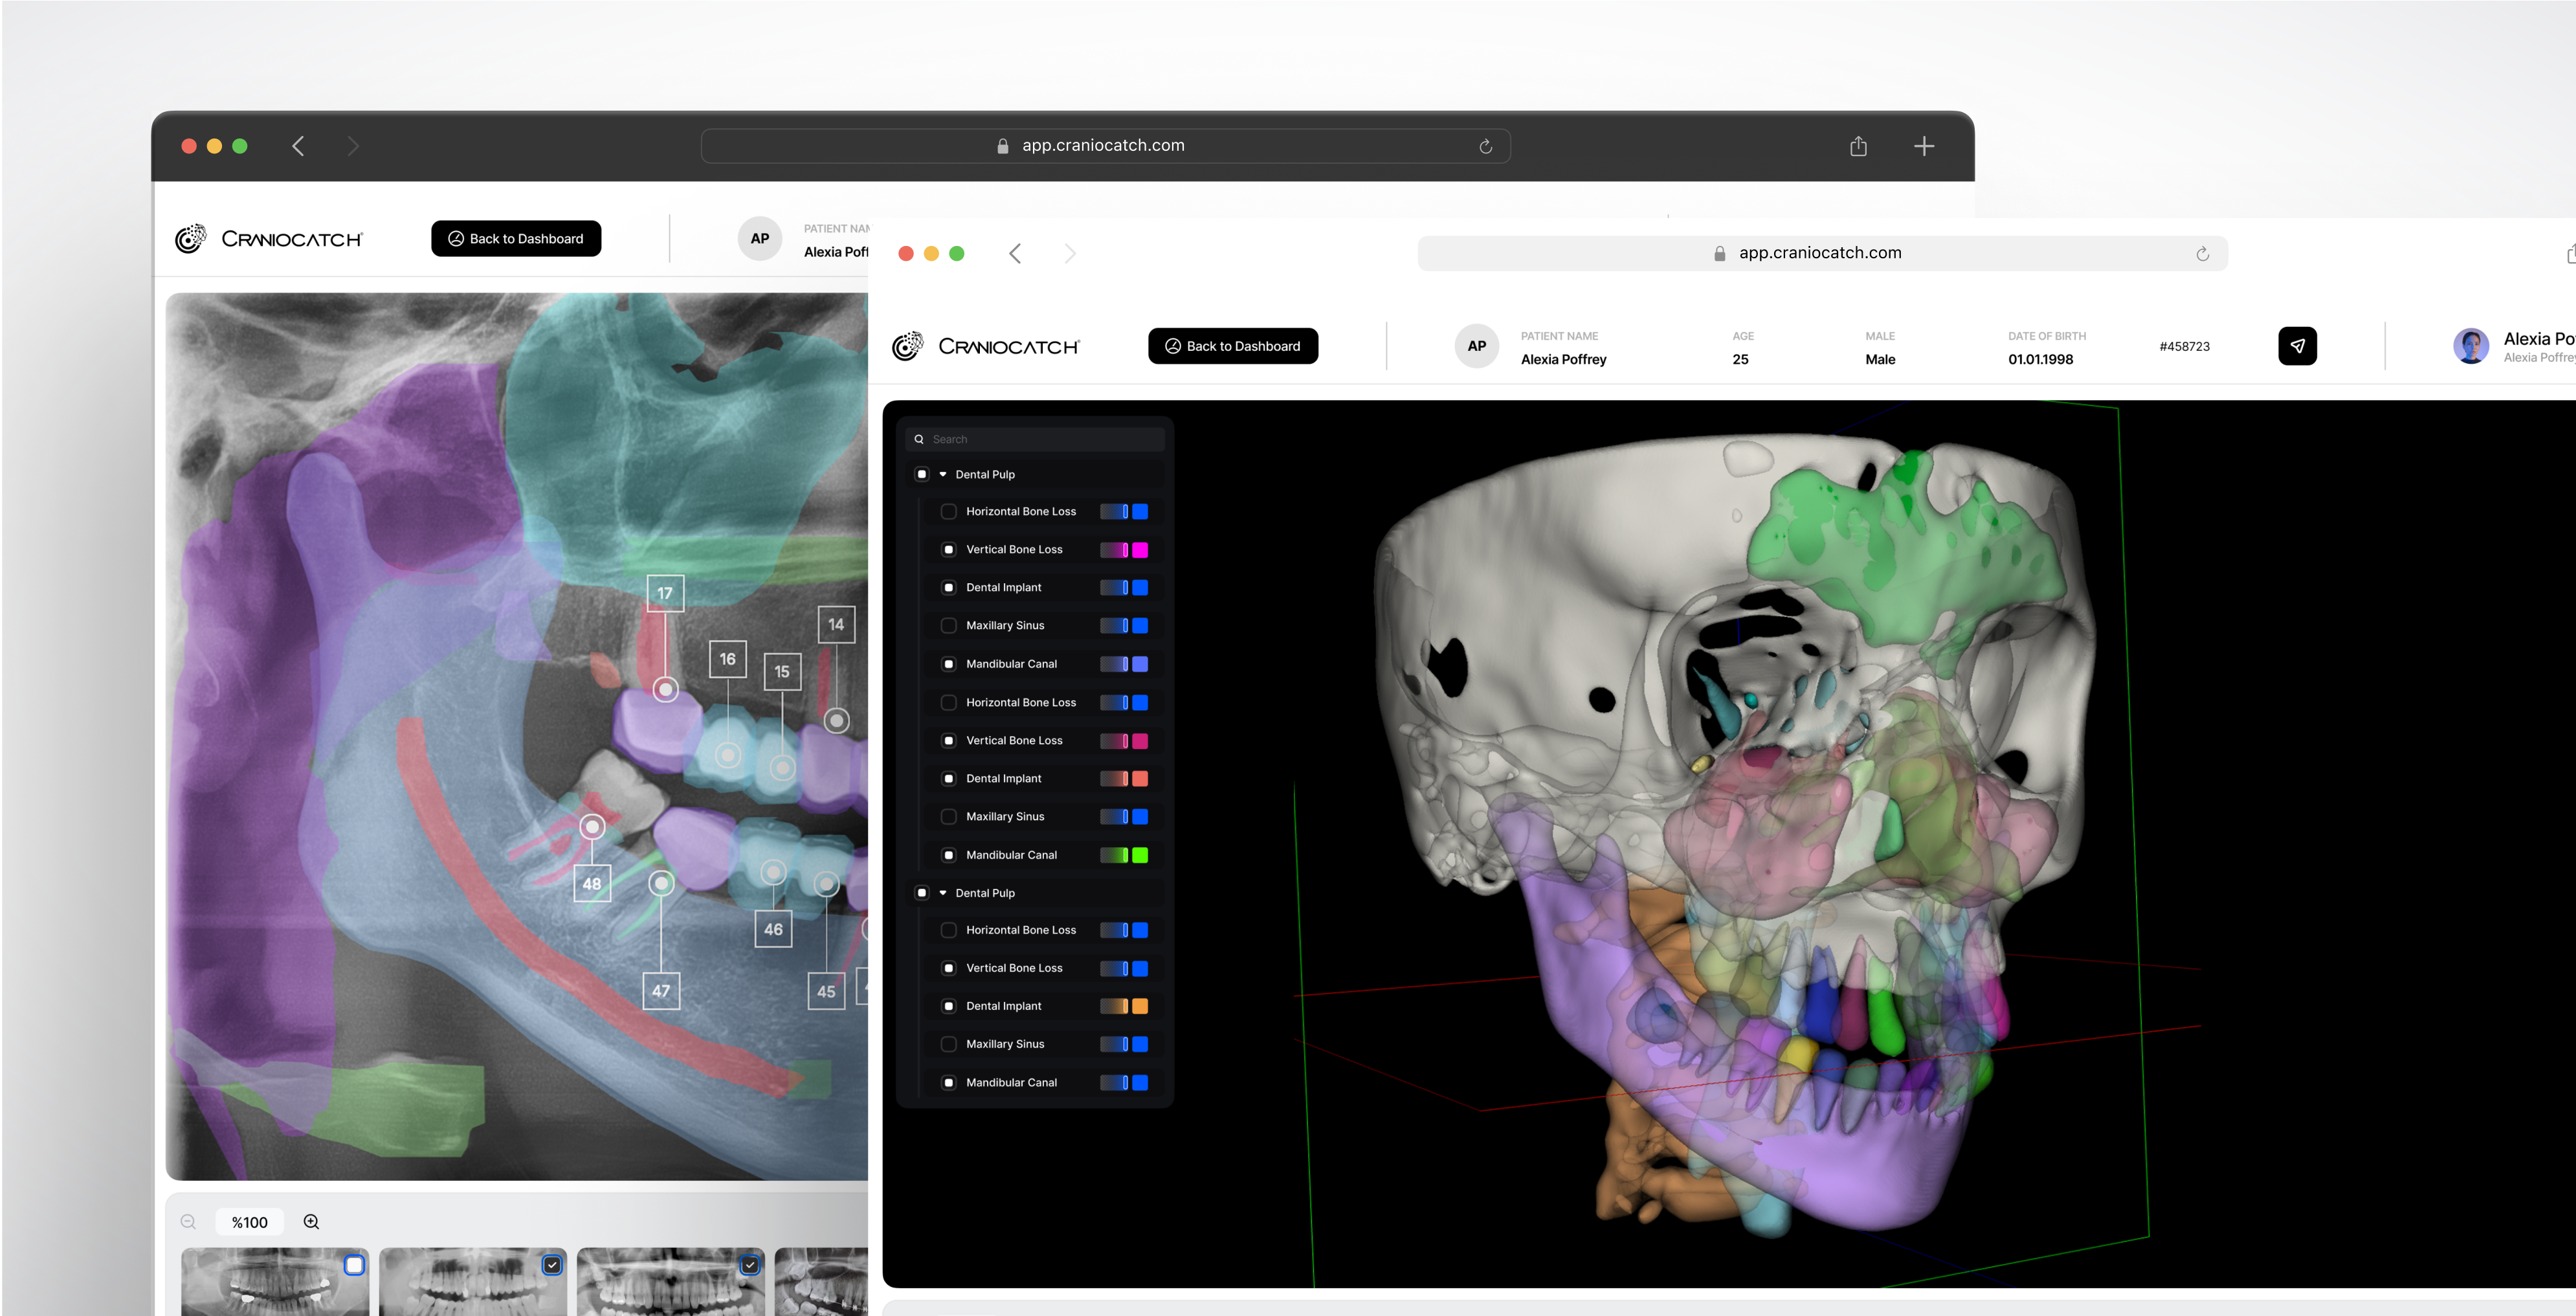Select the orange Dental Implant list item

point(1003,1006)
